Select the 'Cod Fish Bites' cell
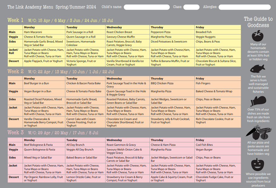The height and width of the screenshot is (188, 276). [x=218, y=145]
